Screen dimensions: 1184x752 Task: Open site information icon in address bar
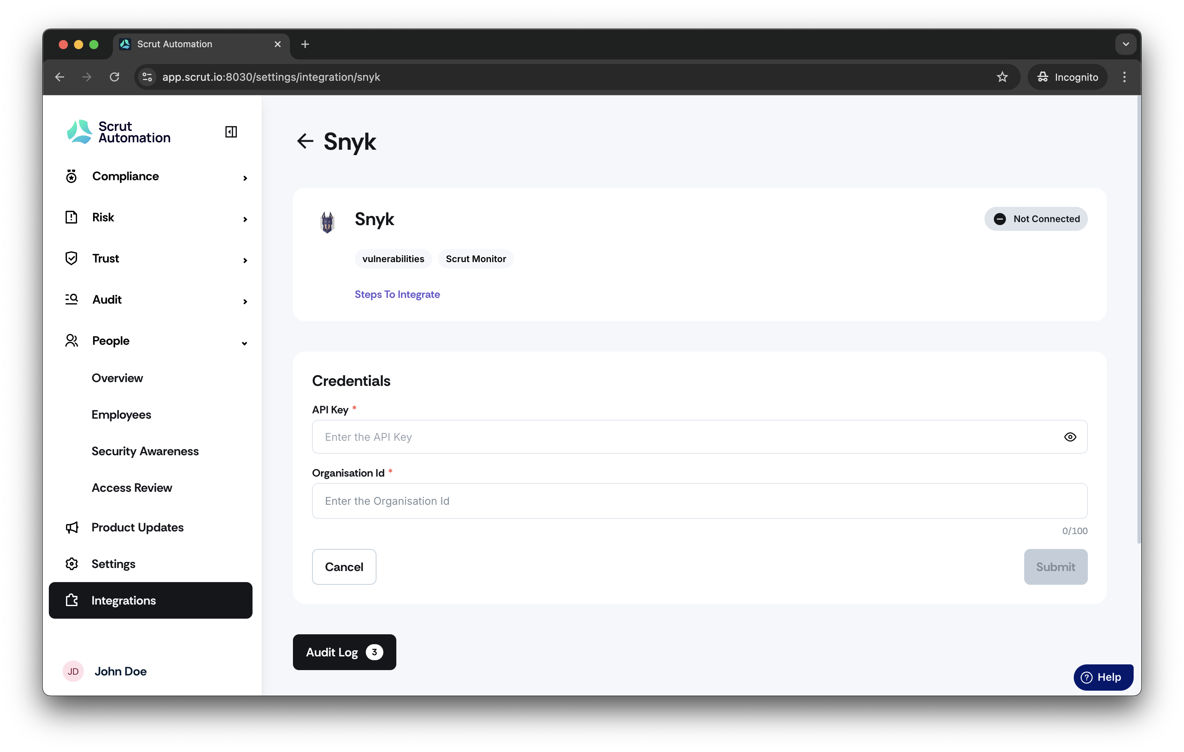click(147, 77)
